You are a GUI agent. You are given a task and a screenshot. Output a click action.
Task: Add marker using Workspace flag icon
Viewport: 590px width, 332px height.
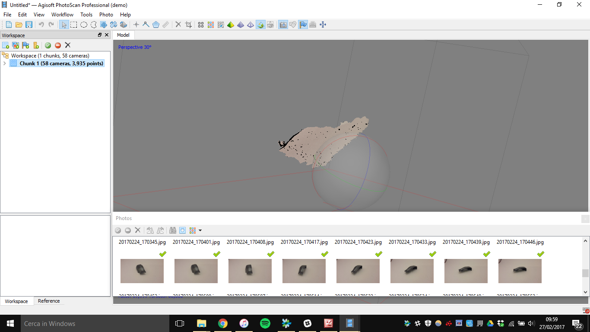click(x=26, y=45)
